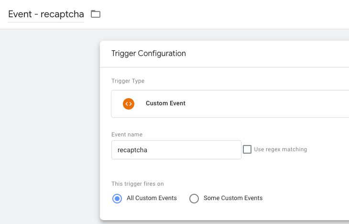Image resolution: width=349 pixels, height=224 pixels.
Task: Click the Use regex matching label text
Action: pyautogui.click(x=281, y=149)
